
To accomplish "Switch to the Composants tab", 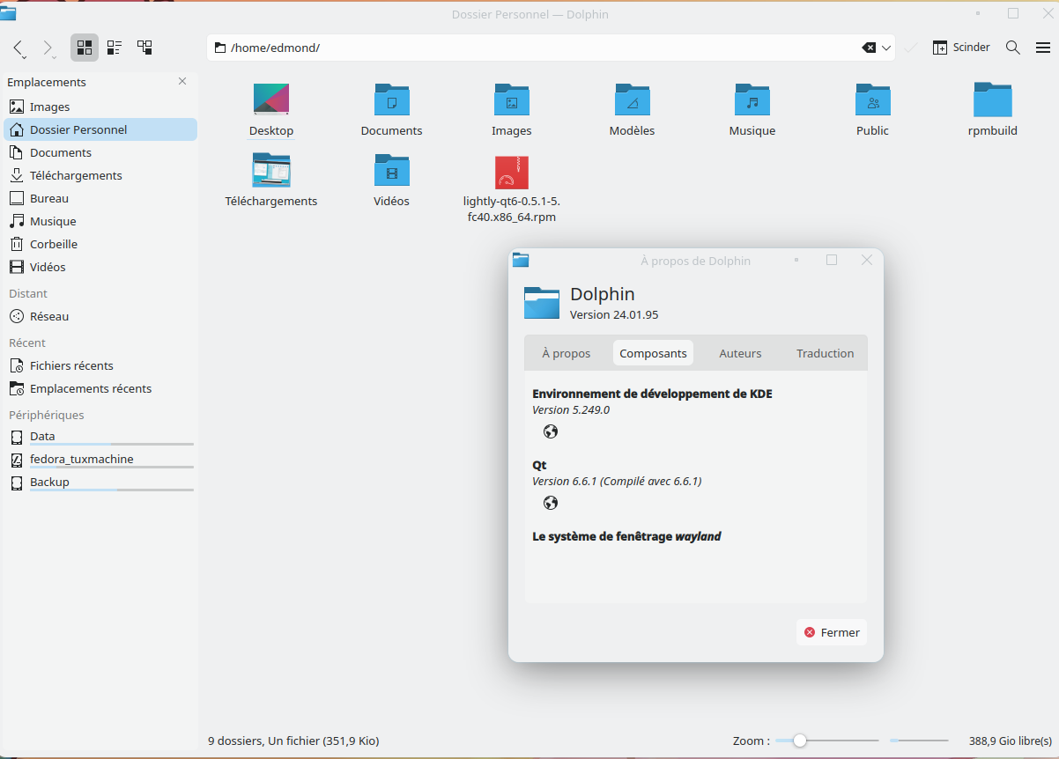I will pyautogui.click(x=653, y=353).
